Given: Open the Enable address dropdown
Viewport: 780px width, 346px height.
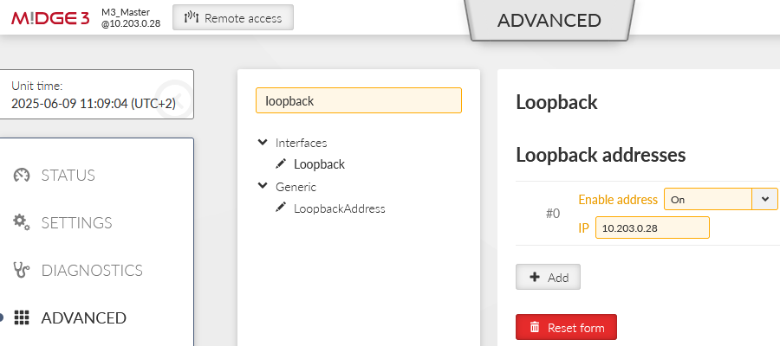Looking at the screenshot, I should tap(721, 199).
